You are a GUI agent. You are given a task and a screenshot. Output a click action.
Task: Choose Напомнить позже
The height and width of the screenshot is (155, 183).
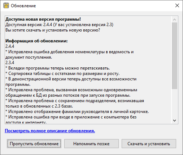[x=91, y=144]
